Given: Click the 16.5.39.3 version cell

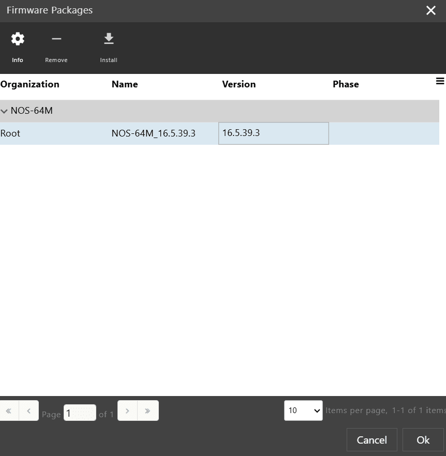Looking at the screenshot, I should 273,133.
